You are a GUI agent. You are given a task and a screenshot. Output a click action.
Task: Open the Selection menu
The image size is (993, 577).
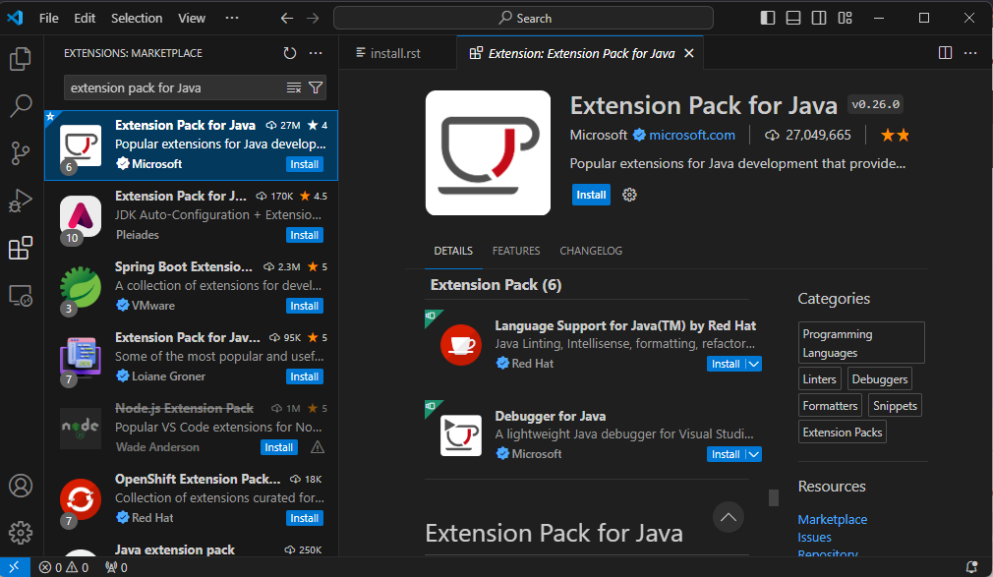pyautogui.click(x=137, y=18)
